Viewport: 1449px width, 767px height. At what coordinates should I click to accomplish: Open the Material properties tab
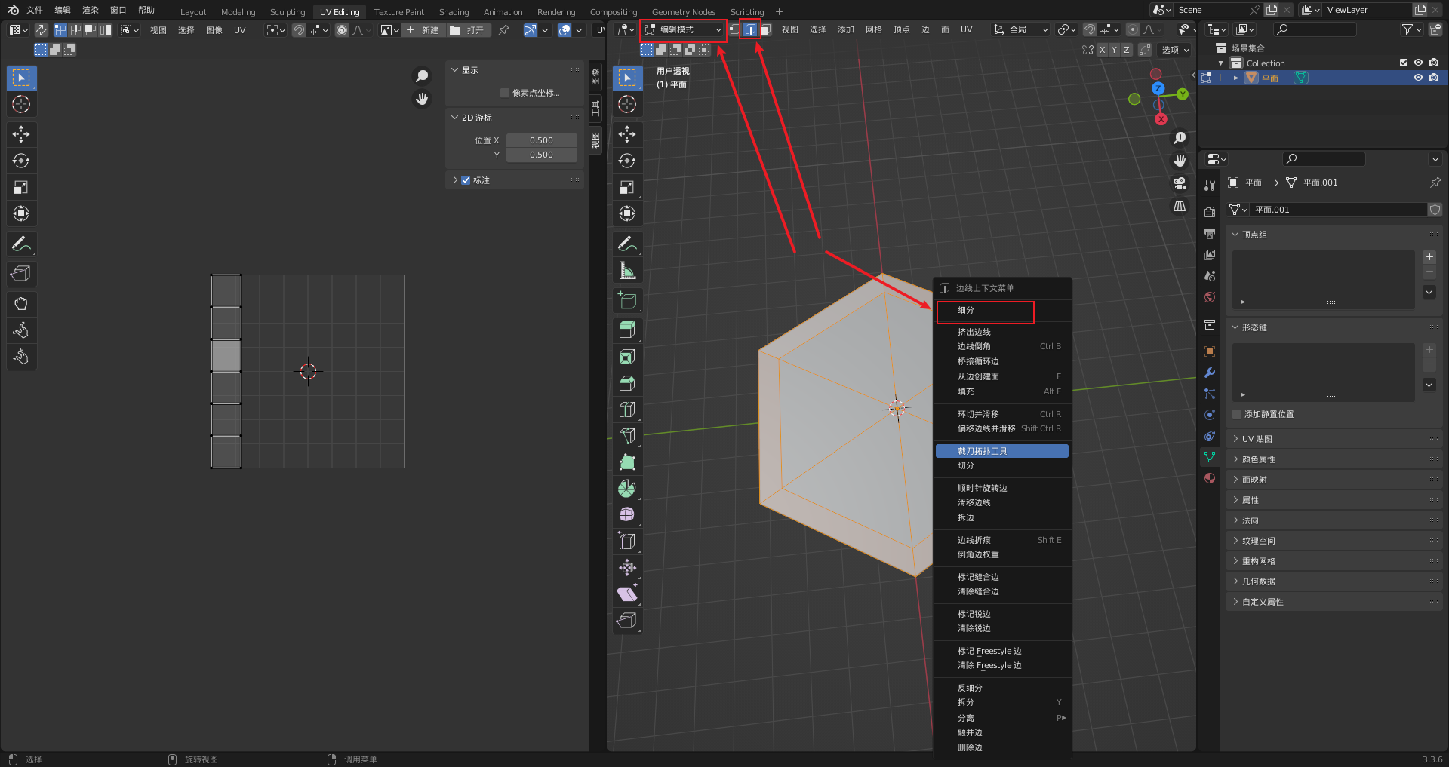pos(1210,478)
